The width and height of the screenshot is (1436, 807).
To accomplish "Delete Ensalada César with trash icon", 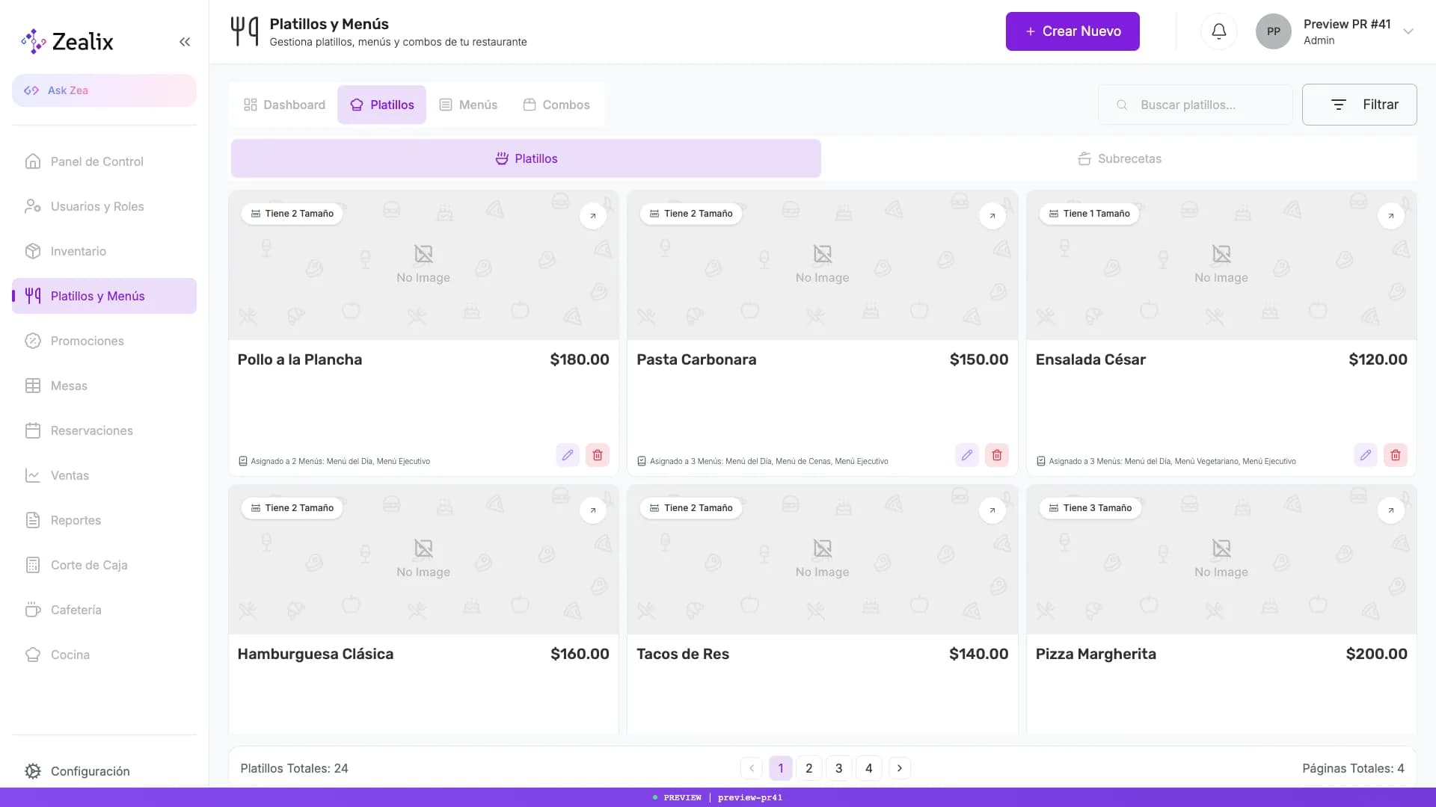I will 1396,455.
